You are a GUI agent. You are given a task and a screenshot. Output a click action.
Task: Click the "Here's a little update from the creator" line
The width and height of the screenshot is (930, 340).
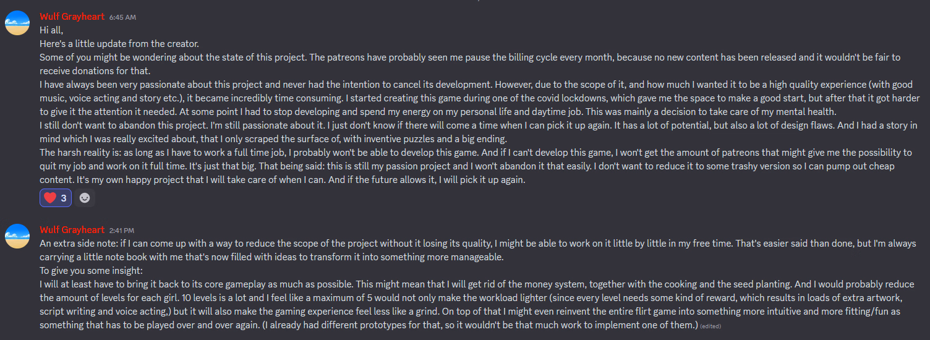click(119, 43)
